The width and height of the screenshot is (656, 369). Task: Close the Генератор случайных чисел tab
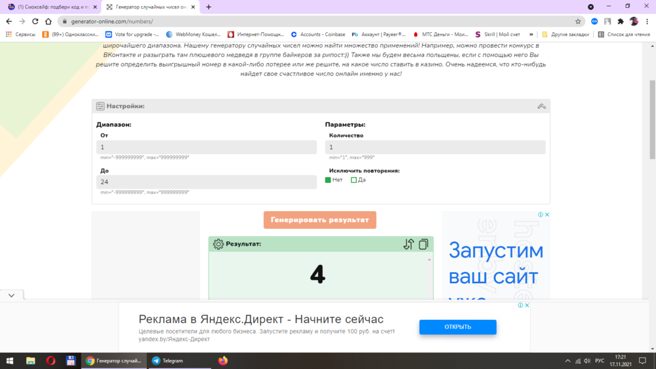click(x=193, y=7)
